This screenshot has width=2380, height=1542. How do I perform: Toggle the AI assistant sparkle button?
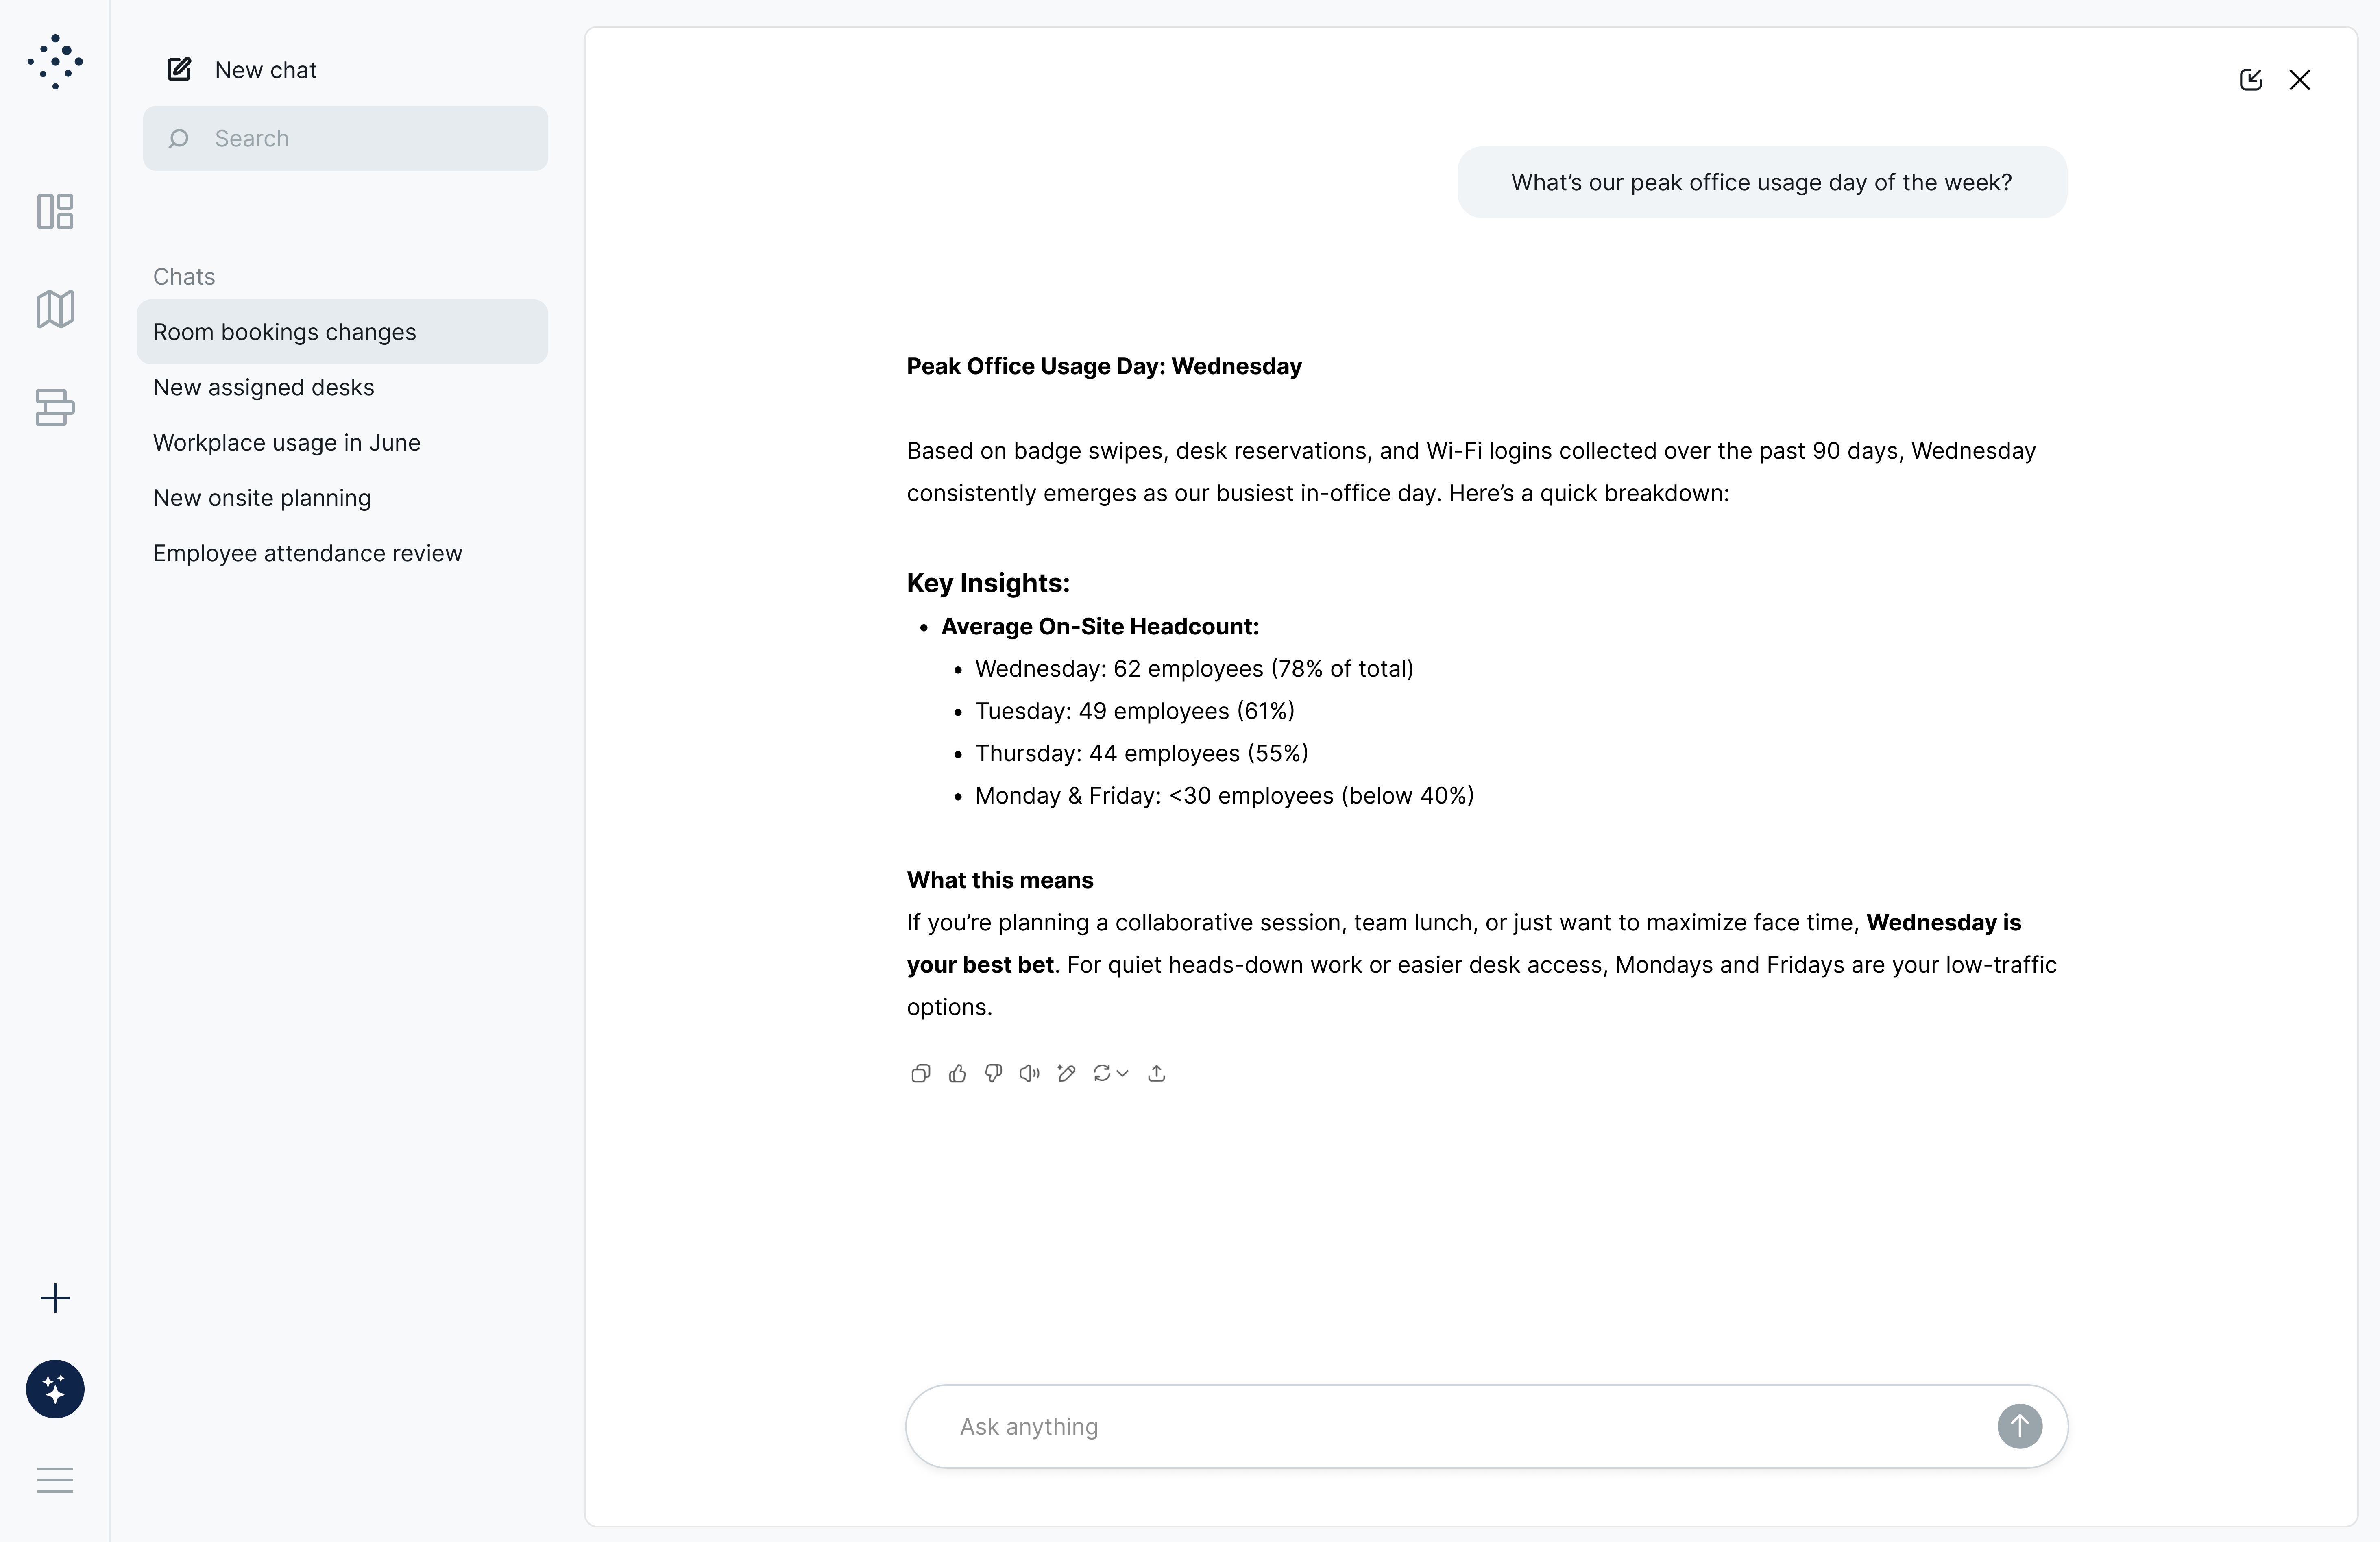(55, 1389)
